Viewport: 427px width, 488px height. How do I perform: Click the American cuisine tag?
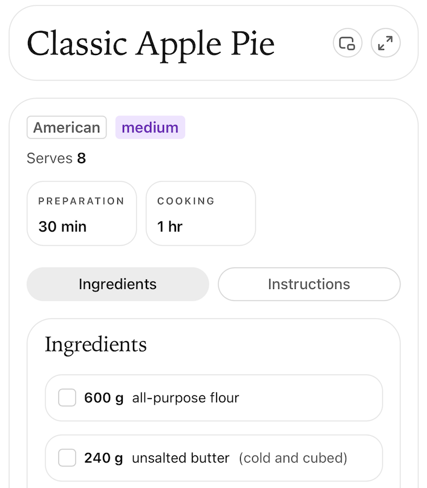point(67,128)
